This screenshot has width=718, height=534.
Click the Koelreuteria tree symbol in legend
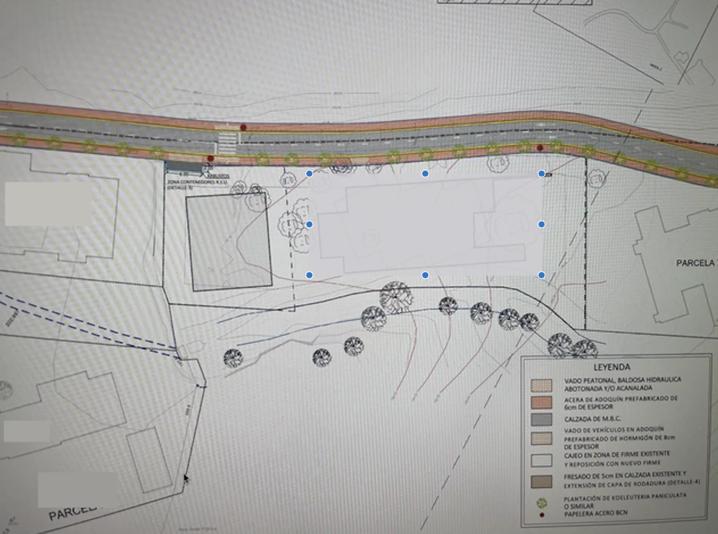(542, 503)
